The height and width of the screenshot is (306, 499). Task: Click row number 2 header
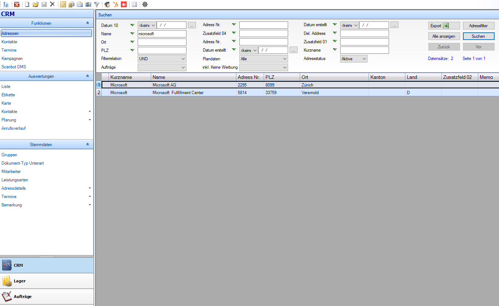click(x=99, y=93)
